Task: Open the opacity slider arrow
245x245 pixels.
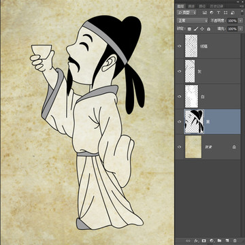Action: 240,20
